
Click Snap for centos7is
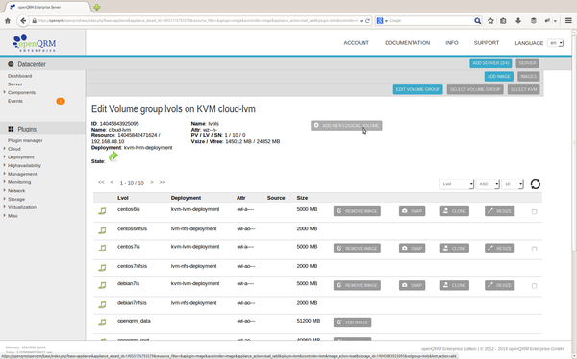412,249
